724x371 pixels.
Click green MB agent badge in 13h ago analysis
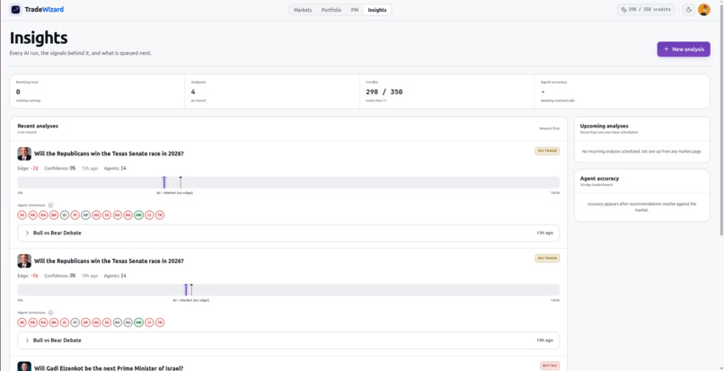point(138,215)
